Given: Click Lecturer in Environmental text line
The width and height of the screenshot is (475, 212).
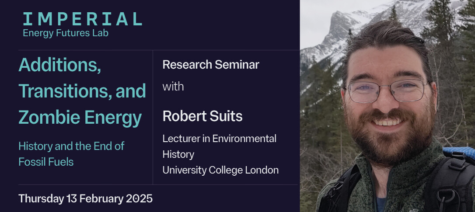Looking at the screenshot, I should tap(220, 139).
